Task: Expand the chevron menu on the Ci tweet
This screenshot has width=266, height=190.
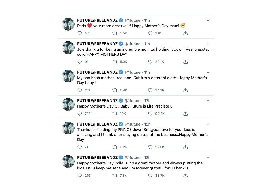Action: click(208, 101)
